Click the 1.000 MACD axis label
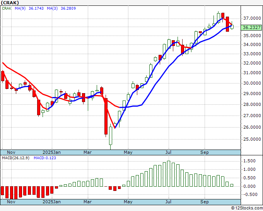Screen dimensions: 263x211 [249, 169]
